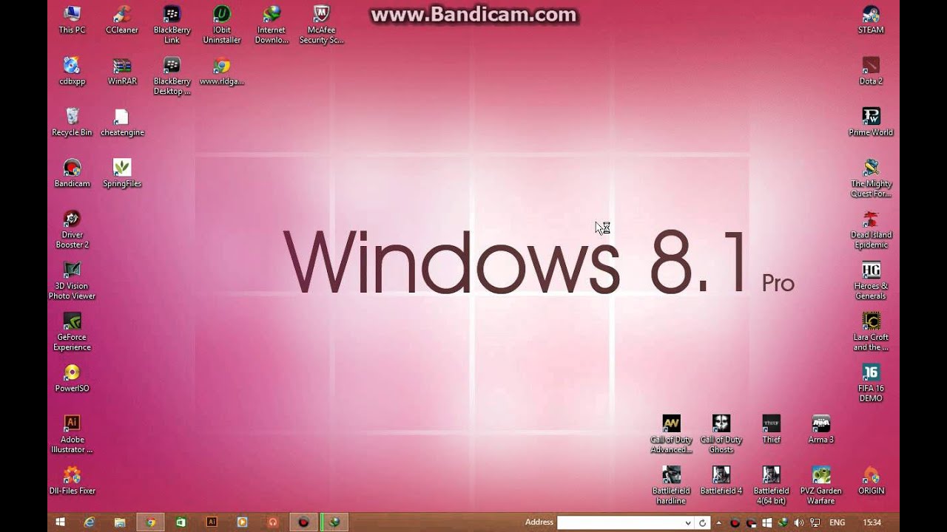Open SpringFiles desktop shortcut
The image size is (947, 532).
point(122,173)
